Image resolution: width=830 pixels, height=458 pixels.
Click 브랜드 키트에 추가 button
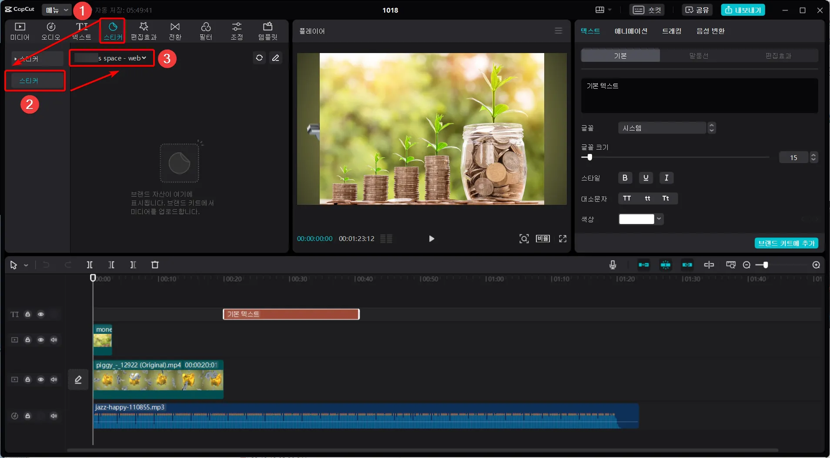786,243
